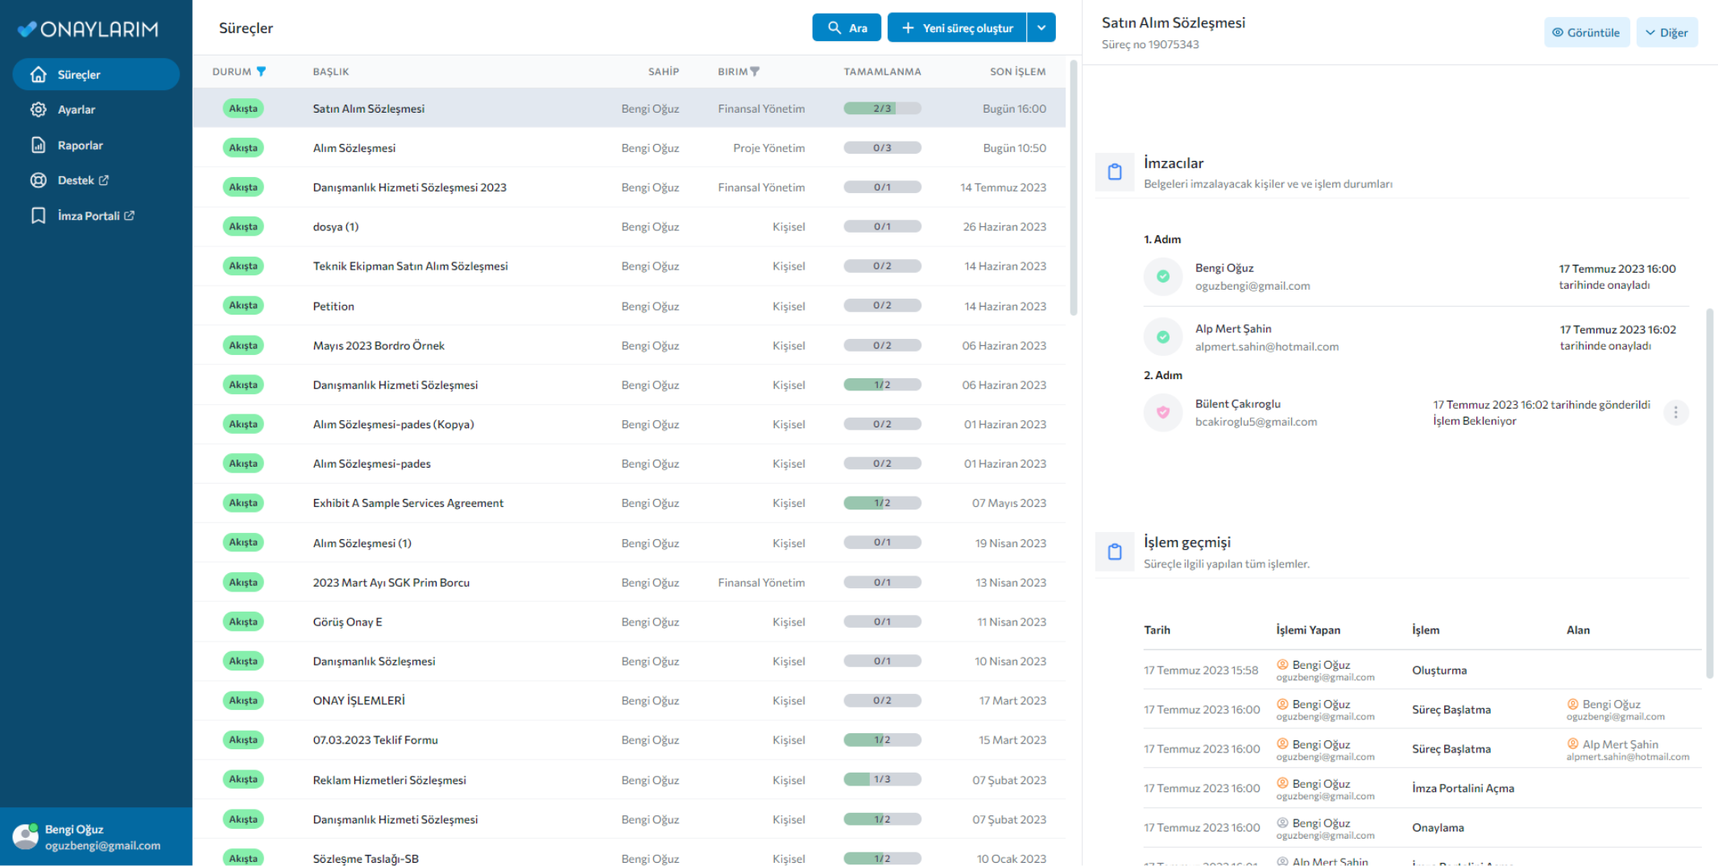
Task: Select the Teknik Ekipman Satın Alım Sözleşmesi row
Action: pos(410,266)
